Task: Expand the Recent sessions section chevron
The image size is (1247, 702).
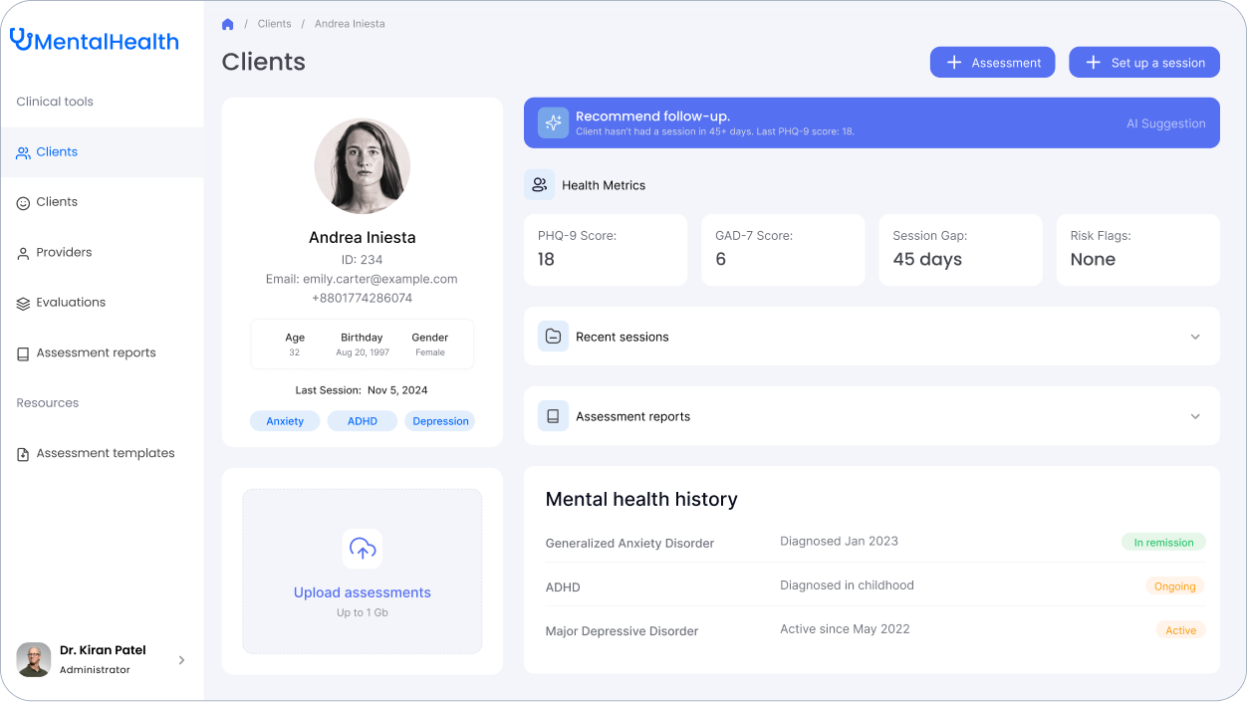Action: (x=1195, y=337)
